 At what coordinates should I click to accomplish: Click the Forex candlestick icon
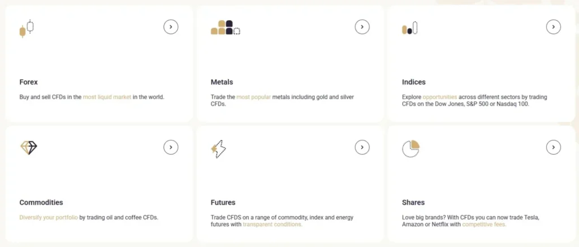tap(27, 28)
